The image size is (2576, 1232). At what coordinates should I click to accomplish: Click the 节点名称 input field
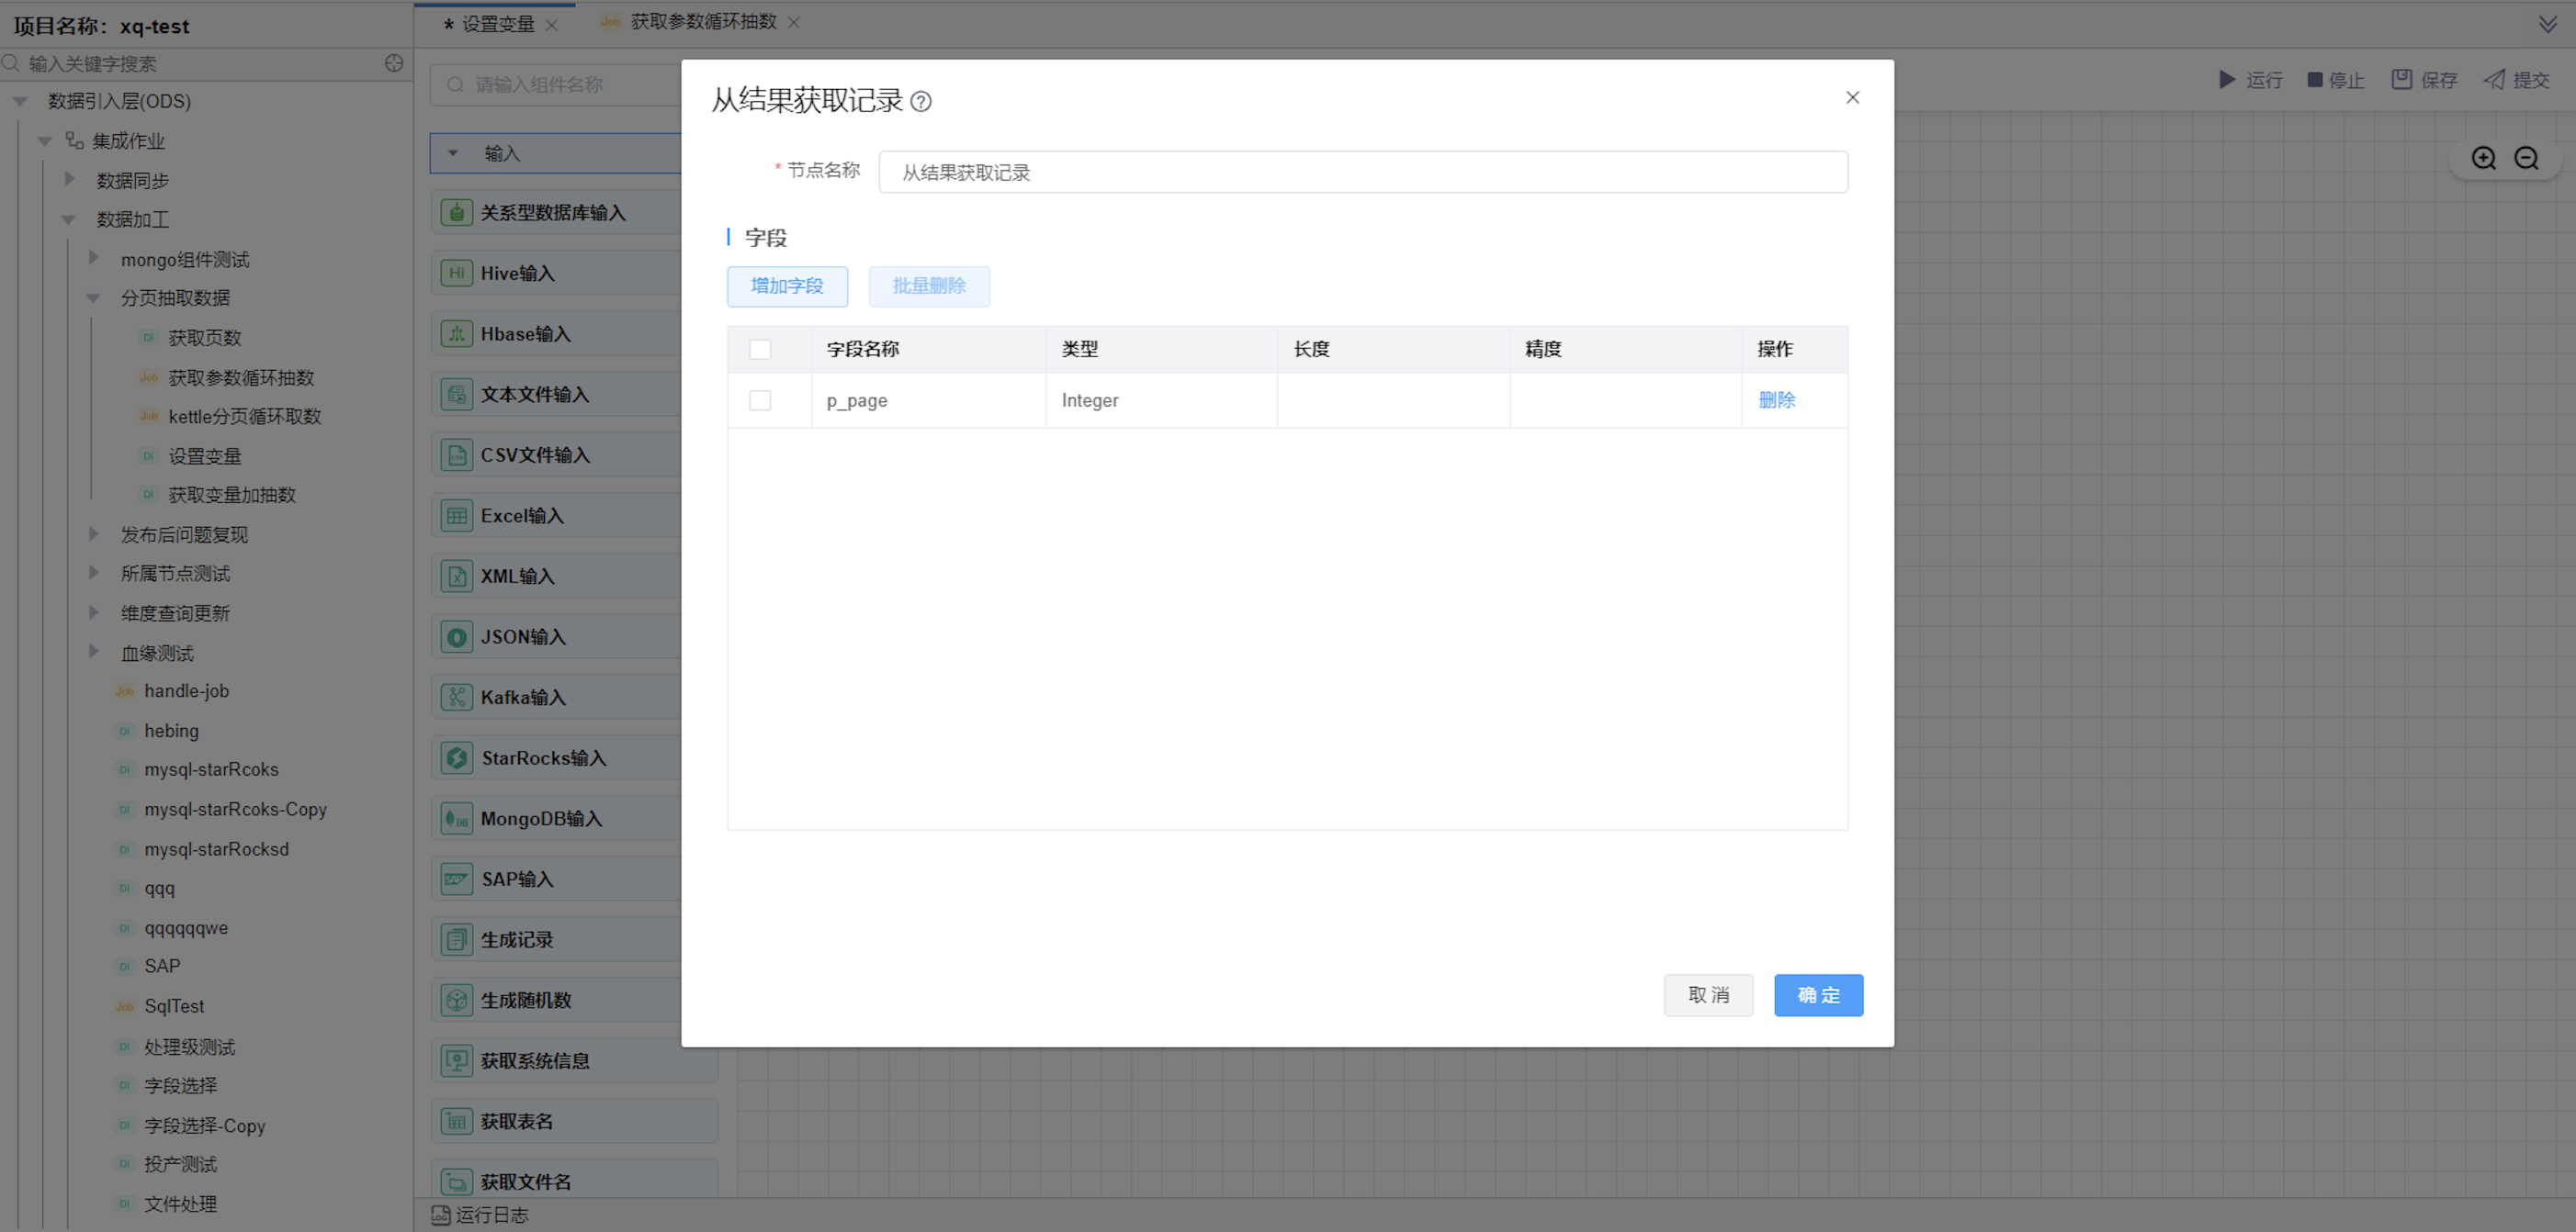pos(1362,172)
